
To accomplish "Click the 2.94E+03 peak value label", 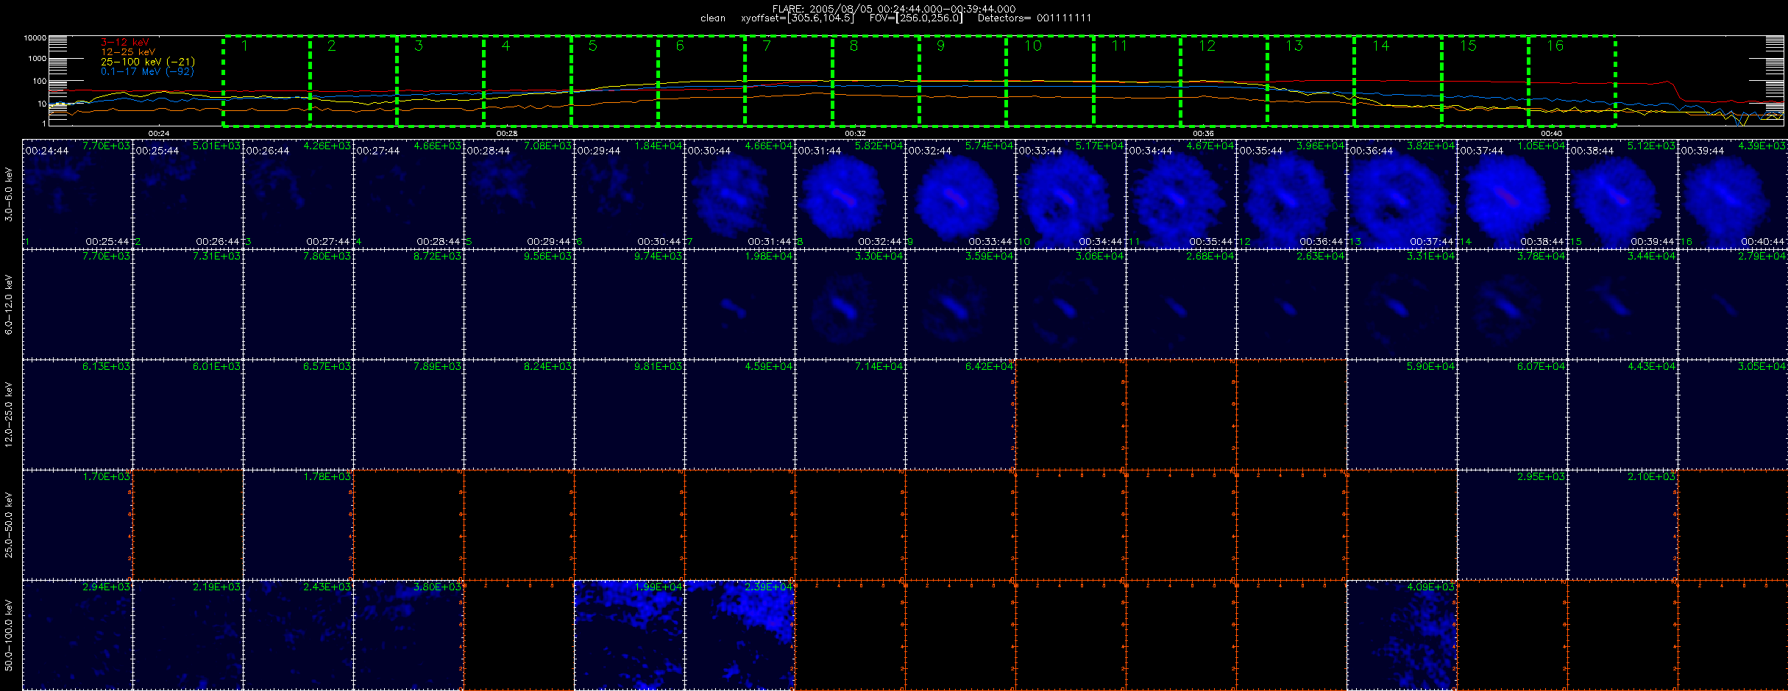I will (106, 587).
